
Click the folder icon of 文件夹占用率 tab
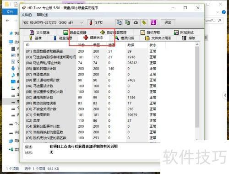(x=147, y=38)
